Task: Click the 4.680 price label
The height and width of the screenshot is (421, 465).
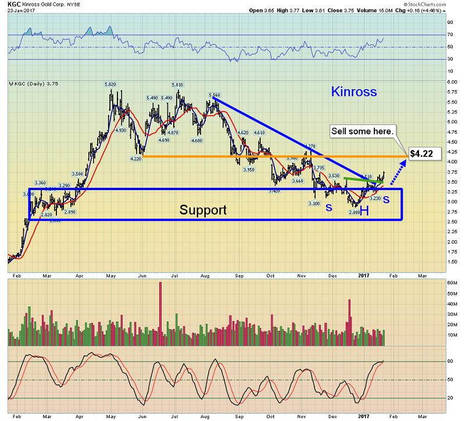Action: [197, 140]
